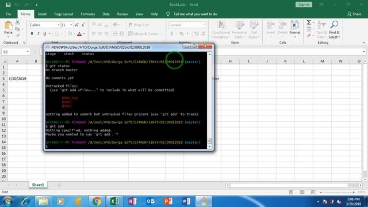Collapse the ribbon with the chevron
The image size is (368, 207).
[x=363, y=43]
